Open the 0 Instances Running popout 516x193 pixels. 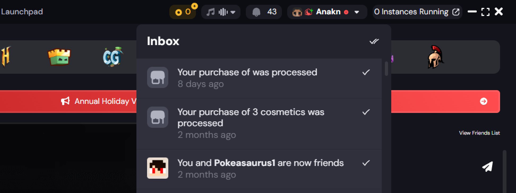pyautogui.click(x=455, y=12)
